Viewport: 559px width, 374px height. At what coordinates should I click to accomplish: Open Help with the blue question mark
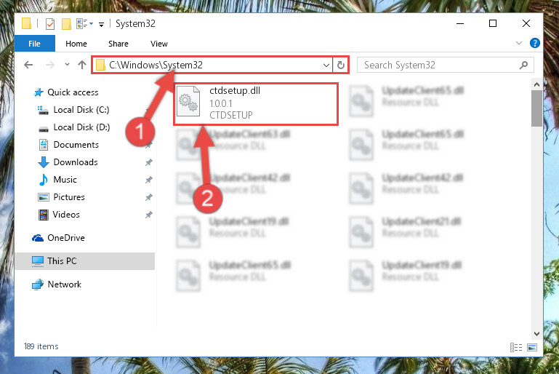pyautogui.click(x=534, y=43)
